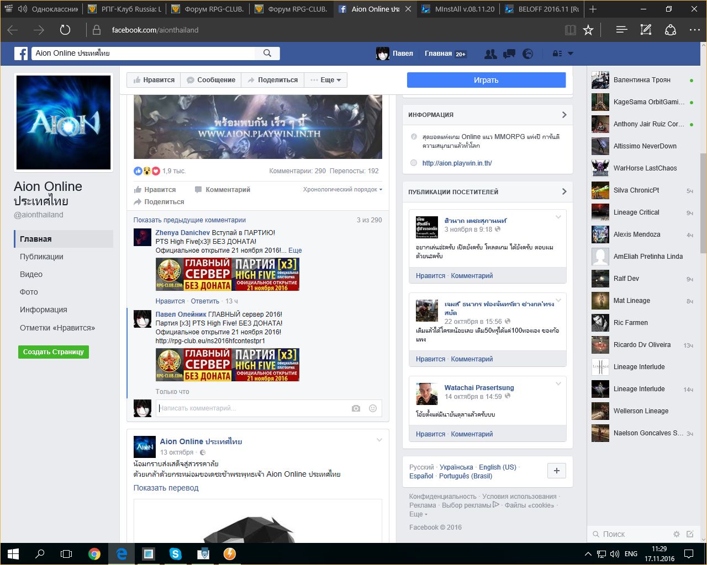Click the Edge reading view icon
707x565 pixels.
click(x=571, y=30)
